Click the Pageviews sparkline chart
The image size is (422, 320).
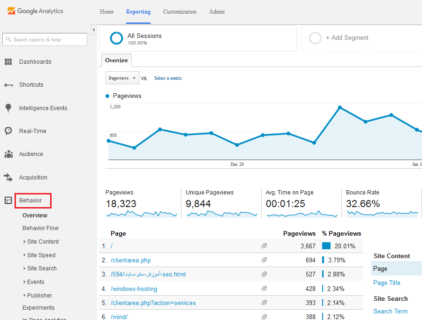click(x=142, y=214)
